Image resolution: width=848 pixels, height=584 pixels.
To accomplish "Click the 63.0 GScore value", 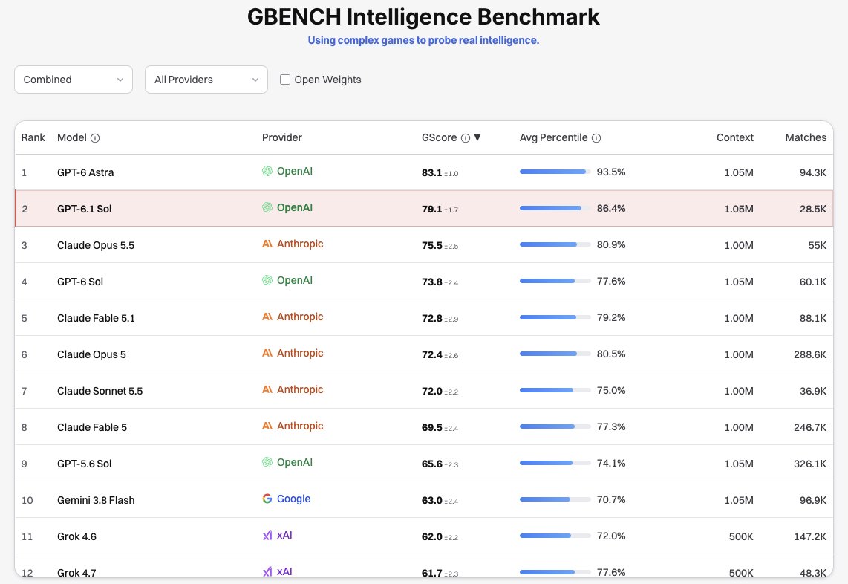I will pos(432,500).
